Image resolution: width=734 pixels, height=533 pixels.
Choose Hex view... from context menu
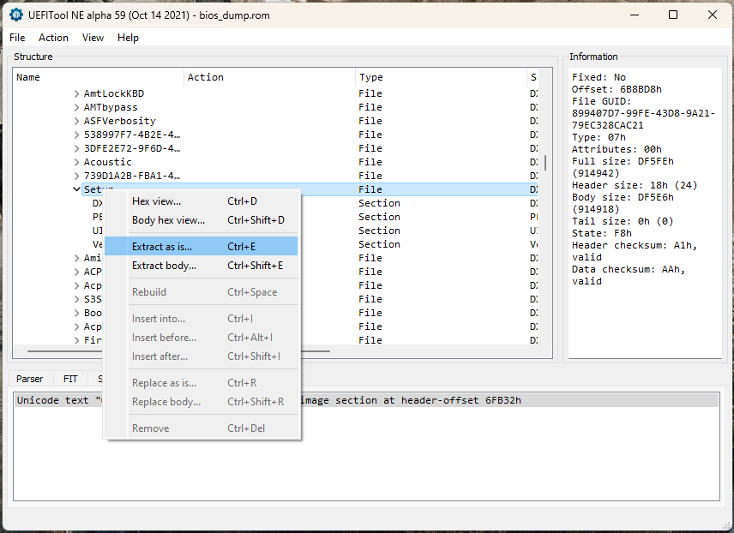point(202,201)
